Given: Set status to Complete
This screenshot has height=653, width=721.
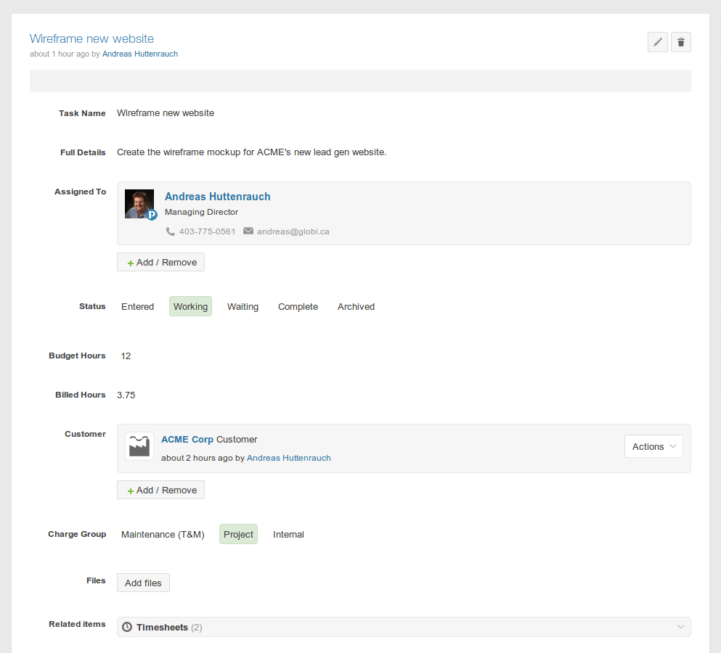Looking at the screenshot, I should tap(298, 307).
